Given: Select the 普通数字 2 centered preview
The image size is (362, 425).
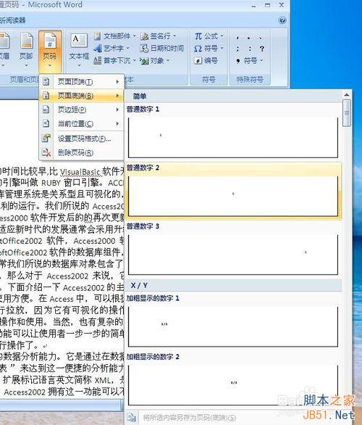Looking at the screenshot, I should coord(233,197).
